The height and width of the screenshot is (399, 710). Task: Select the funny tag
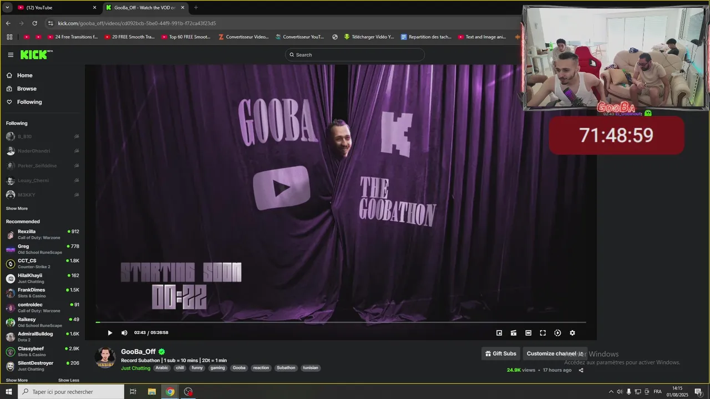[197, 368]
